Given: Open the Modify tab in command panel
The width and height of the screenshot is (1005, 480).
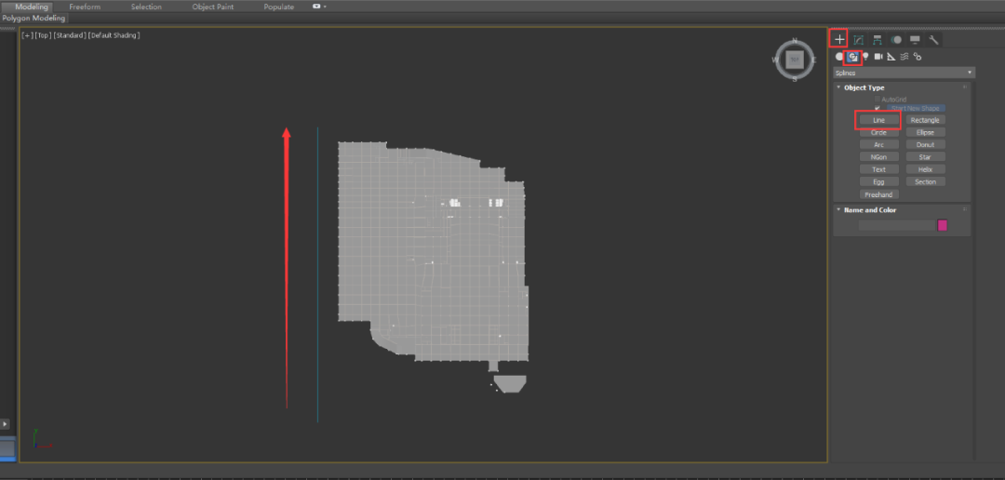Looking at the screenshot, I should tap(858, 40).
